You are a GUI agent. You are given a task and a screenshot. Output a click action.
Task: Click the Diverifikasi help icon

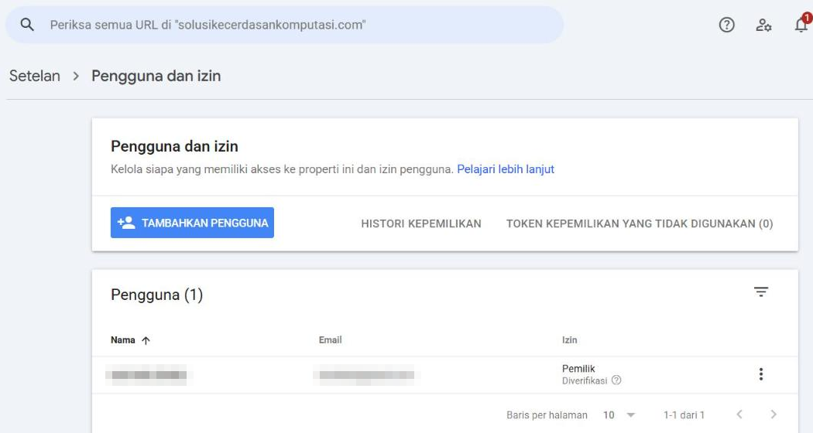616,380
